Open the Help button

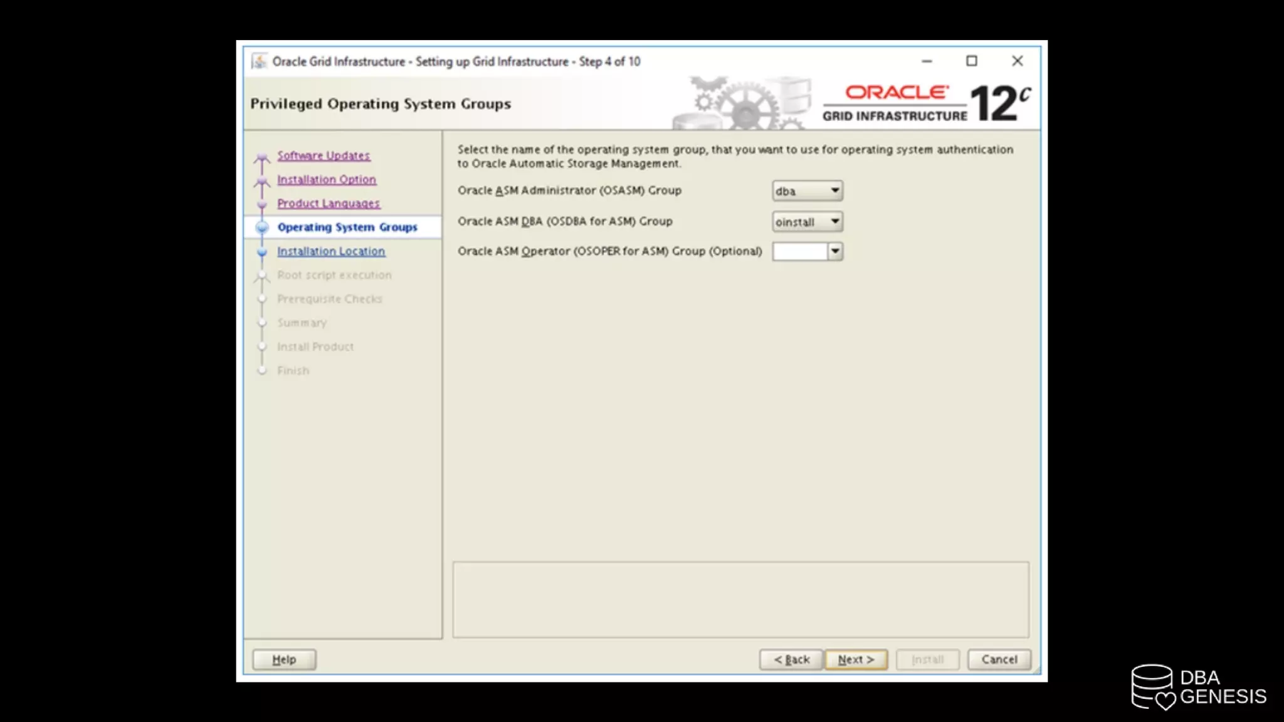tap(284, 659)
